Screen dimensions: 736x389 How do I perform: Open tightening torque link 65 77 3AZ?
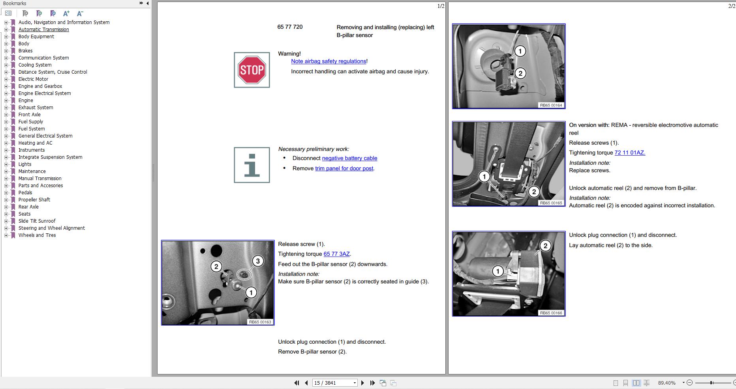(336, 254)
